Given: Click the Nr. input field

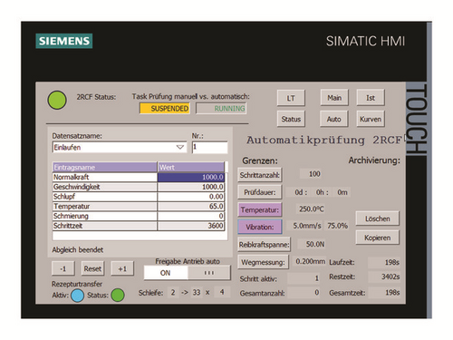Looking at the screenshot, I should click(209, 147).
